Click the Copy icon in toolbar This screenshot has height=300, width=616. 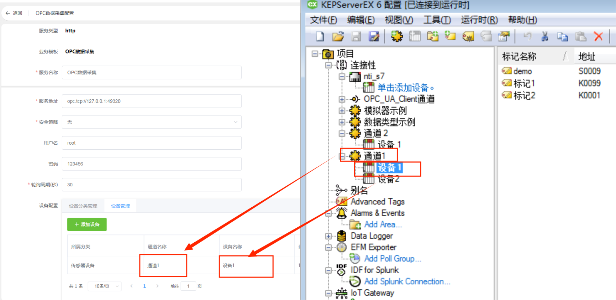(563, 36)
